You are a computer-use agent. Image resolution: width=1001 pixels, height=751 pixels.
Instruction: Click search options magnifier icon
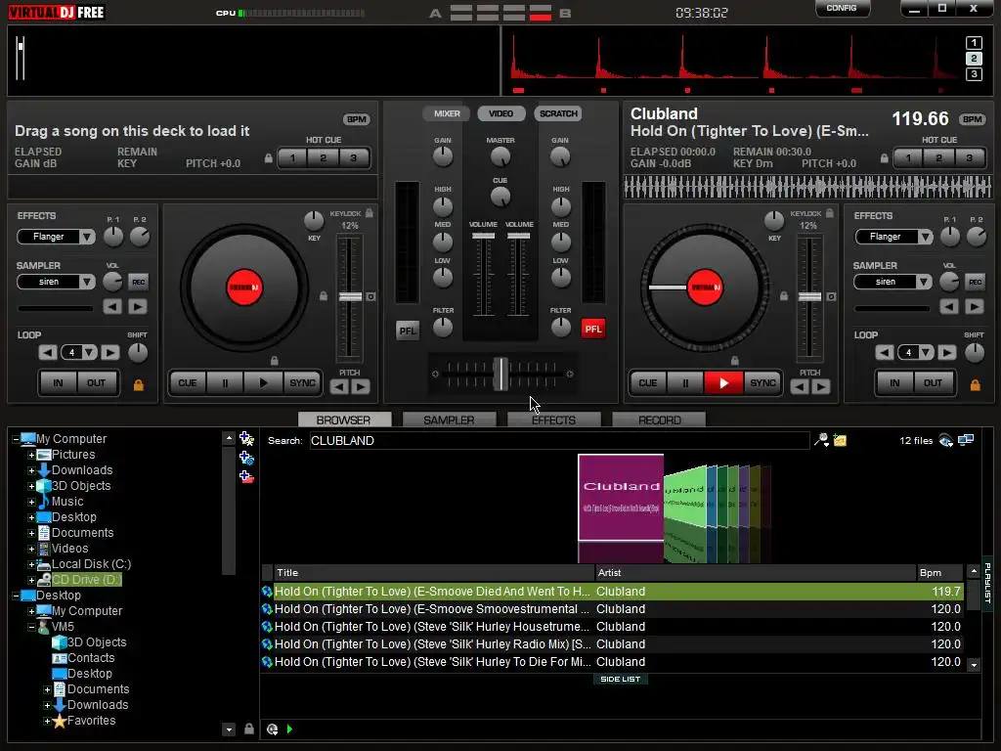click(821, 440)
